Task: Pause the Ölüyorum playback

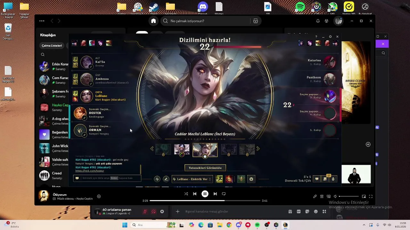Action: 205,194
